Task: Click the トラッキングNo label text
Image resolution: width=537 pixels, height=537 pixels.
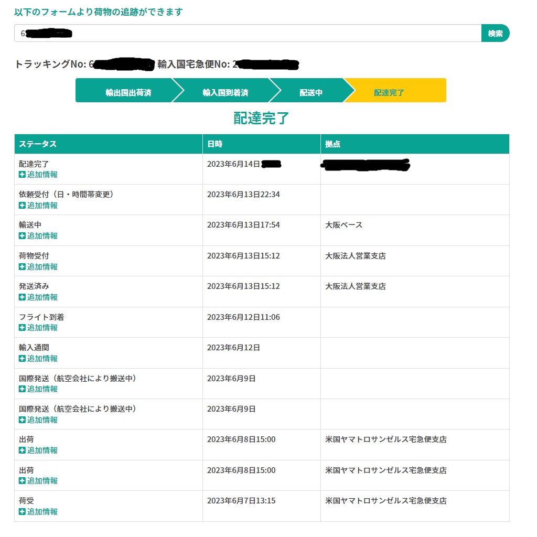Action: (x=50, y=64)
